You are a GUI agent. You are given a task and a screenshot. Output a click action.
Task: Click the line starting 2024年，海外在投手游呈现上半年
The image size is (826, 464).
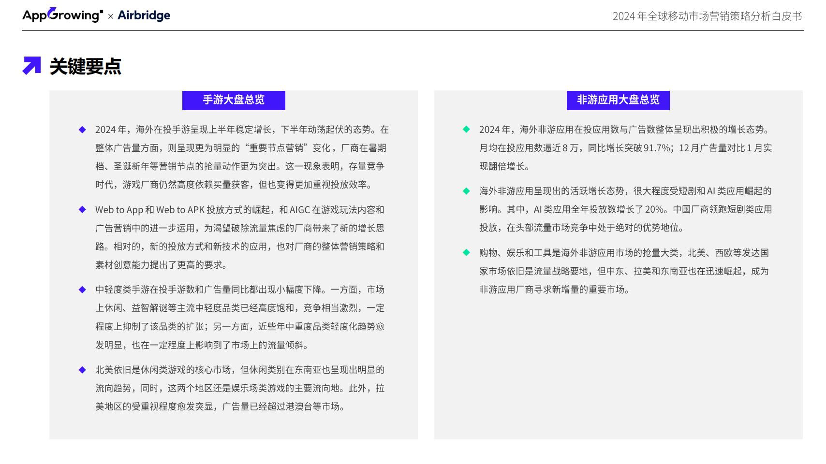tap(242, 130)
